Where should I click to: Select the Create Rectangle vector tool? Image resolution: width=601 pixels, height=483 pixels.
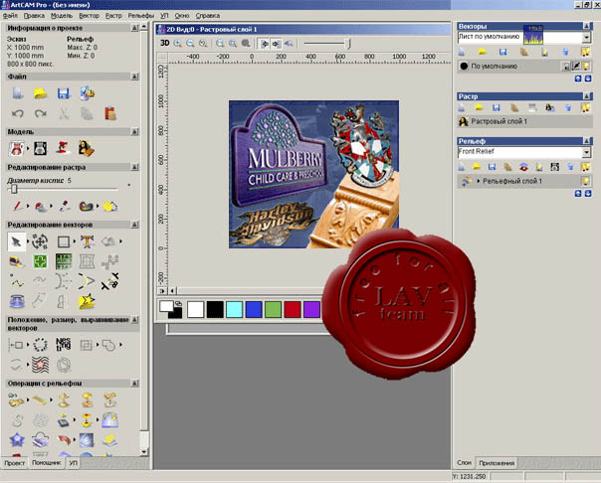click(x=64, y=241)
